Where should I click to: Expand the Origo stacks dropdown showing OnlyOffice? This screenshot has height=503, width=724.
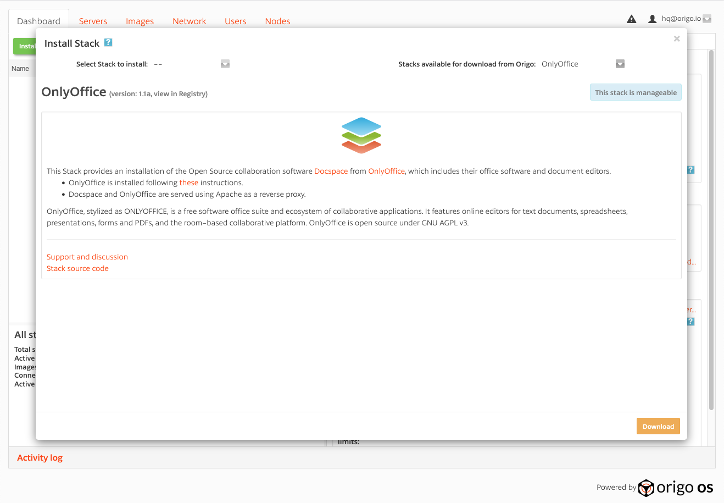(x=620, y=64)
